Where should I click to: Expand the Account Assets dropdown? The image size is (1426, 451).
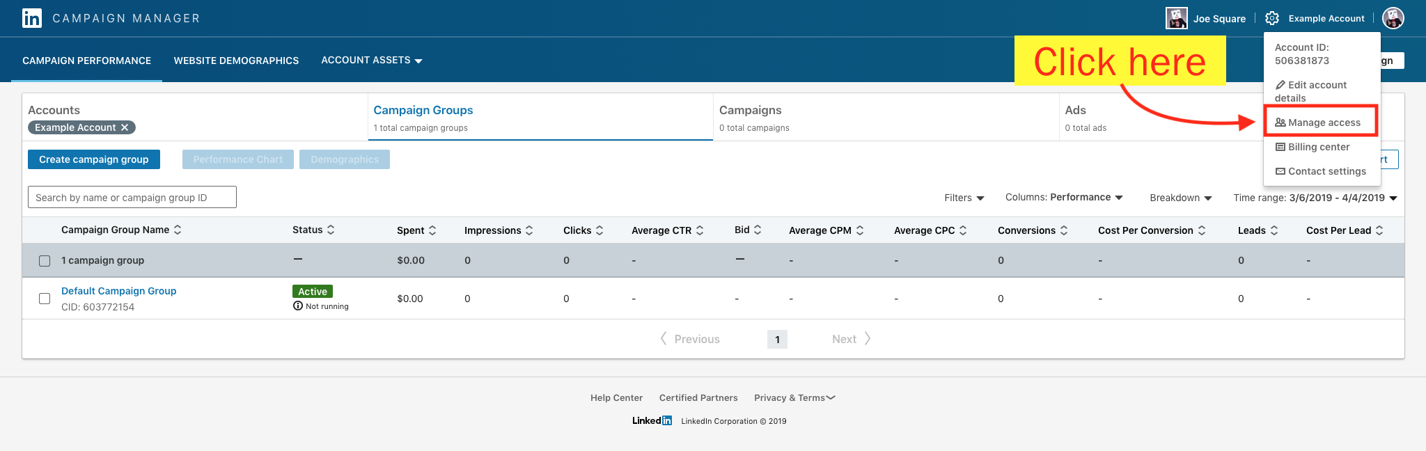click(x=372, y=61)
